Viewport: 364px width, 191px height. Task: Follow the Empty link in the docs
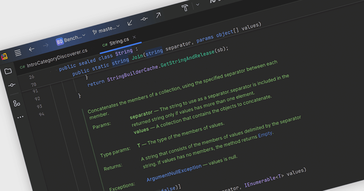(x=265, y=135)
